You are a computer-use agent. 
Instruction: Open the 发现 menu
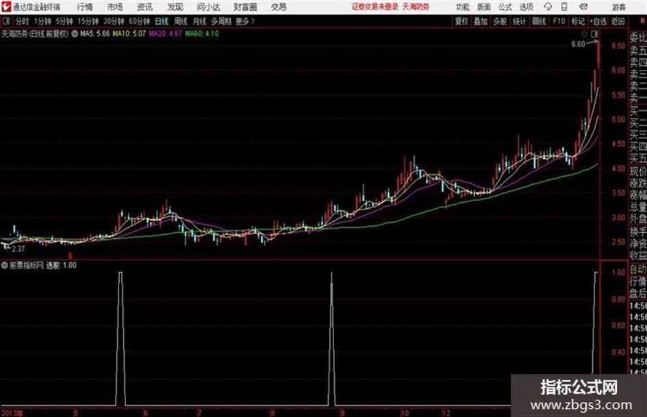click(x=175, y=7)
